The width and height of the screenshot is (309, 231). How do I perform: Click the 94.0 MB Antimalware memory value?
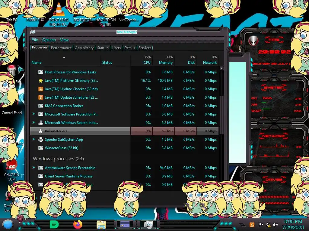(166, 168)
